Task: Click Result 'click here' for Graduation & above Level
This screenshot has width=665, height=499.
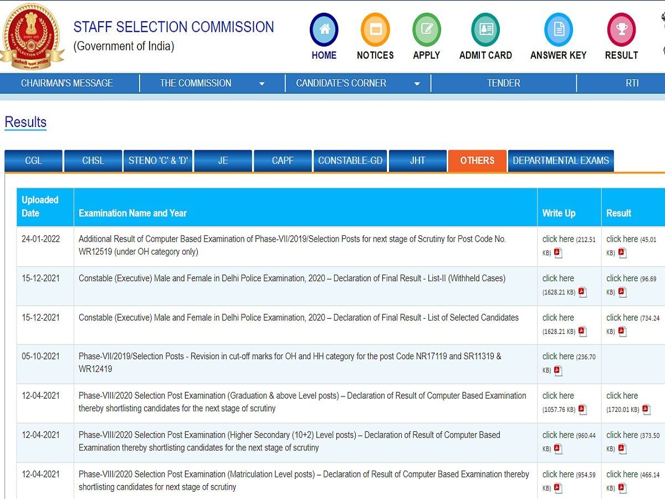Action: tap(622, 396)
